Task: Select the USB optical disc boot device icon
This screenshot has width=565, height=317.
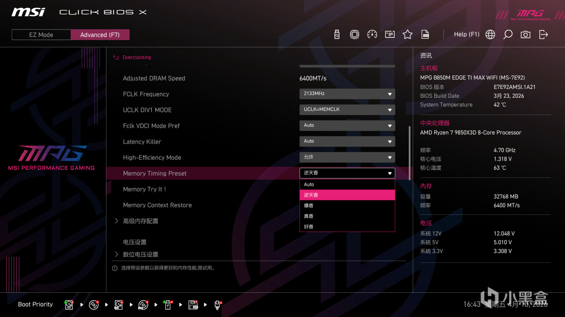Action: click(x=143, y=305)
